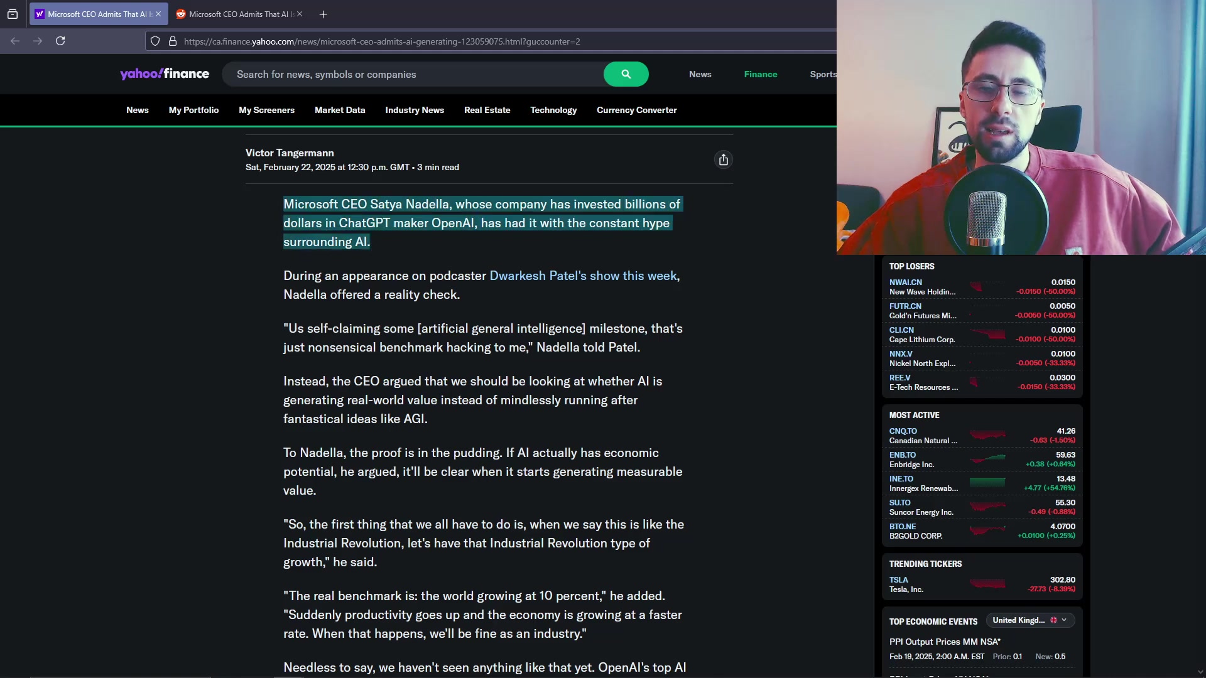Open the FUTR.CN ticker link
1206x678 pixels.
905,306
